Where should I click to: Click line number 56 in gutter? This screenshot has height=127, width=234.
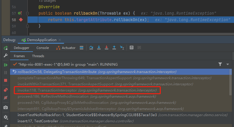14,7
